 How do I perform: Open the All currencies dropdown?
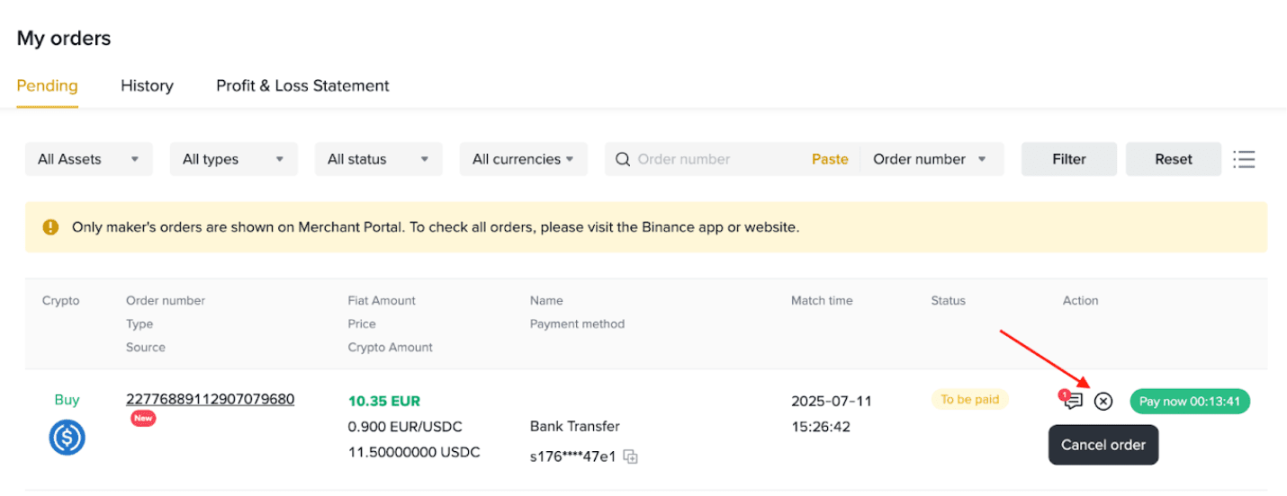523,159
